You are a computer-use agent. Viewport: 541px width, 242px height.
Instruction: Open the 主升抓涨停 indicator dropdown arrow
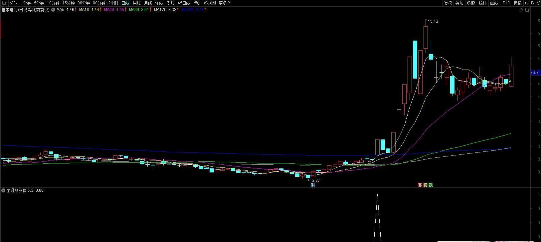tap(3, 190)
